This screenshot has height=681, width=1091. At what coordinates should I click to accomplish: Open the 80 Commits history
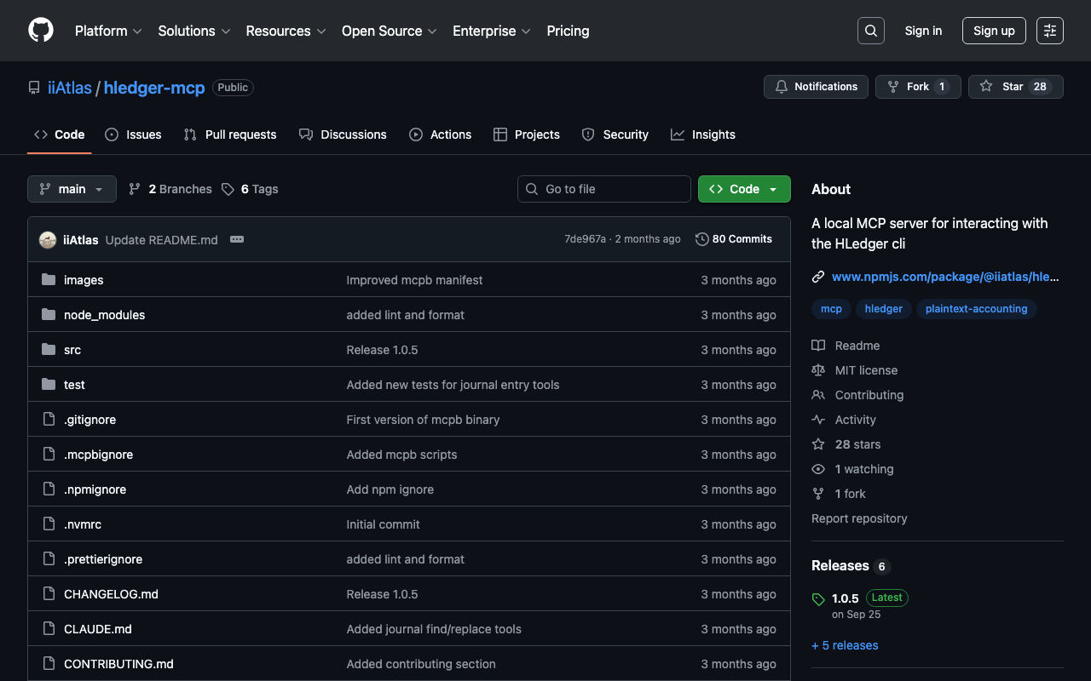(x=734, y=239)
